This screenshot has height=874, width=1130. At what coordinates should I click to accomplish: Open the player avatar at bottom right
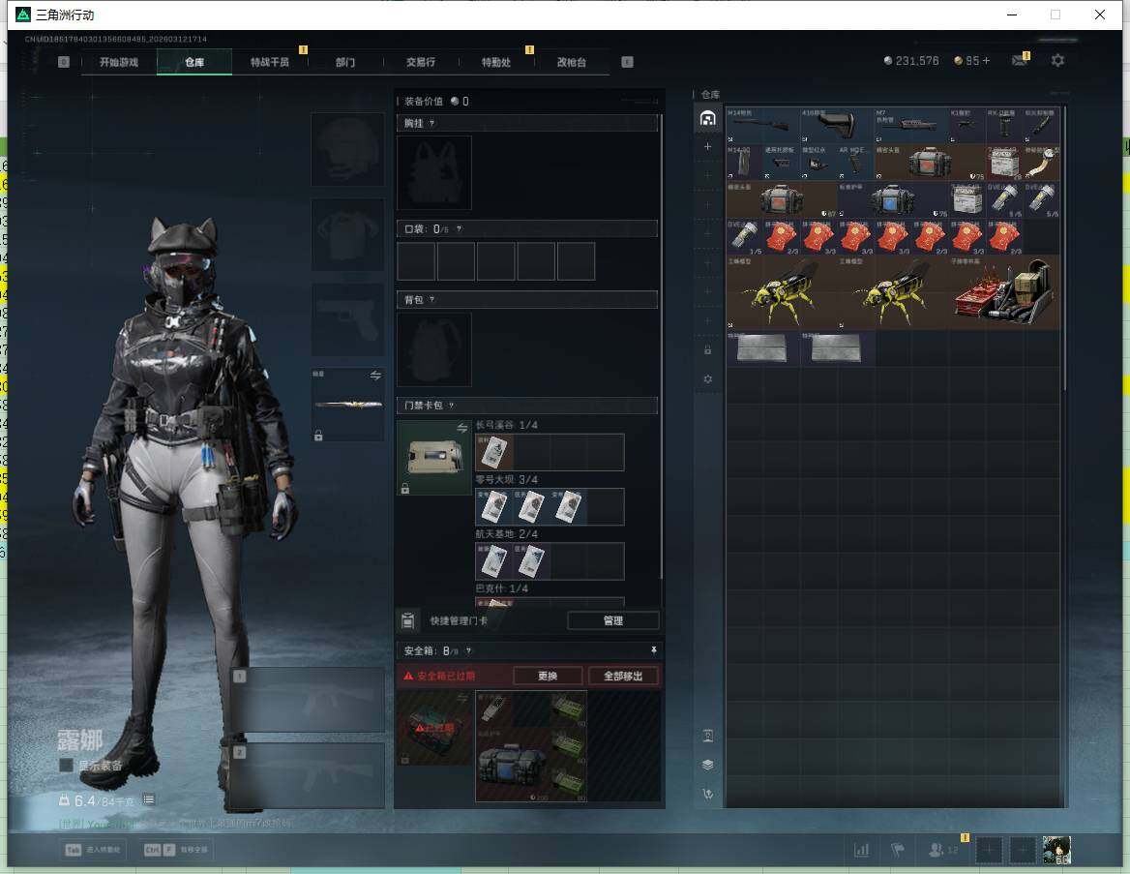[1056, 850]
